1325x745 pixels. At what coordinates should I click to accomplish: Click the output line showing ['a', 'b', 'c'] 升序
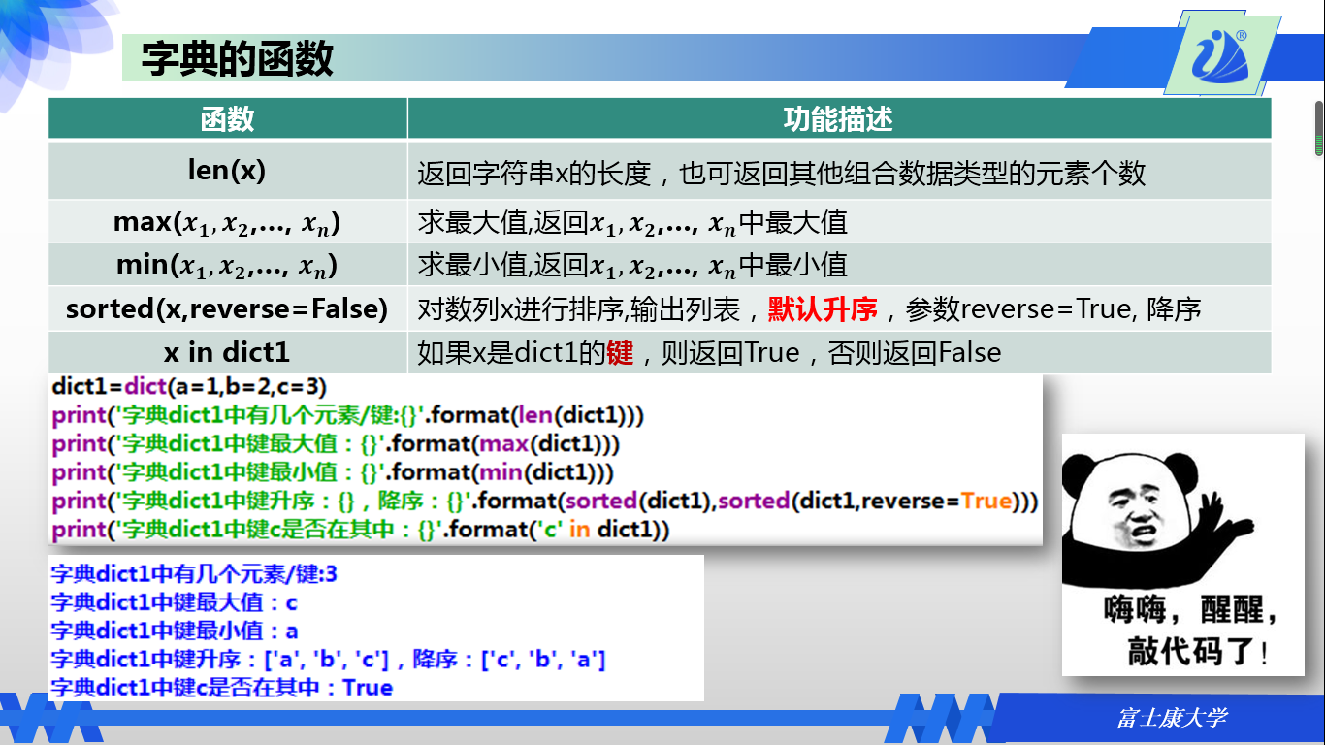coord(329,660)
